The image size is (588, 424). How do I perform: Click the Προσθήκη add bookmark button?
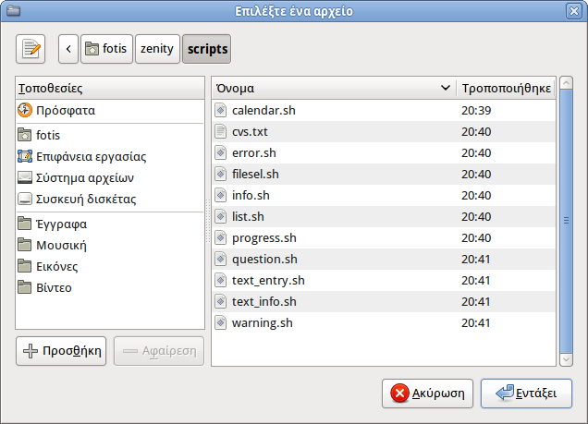[x=62, y=351]
